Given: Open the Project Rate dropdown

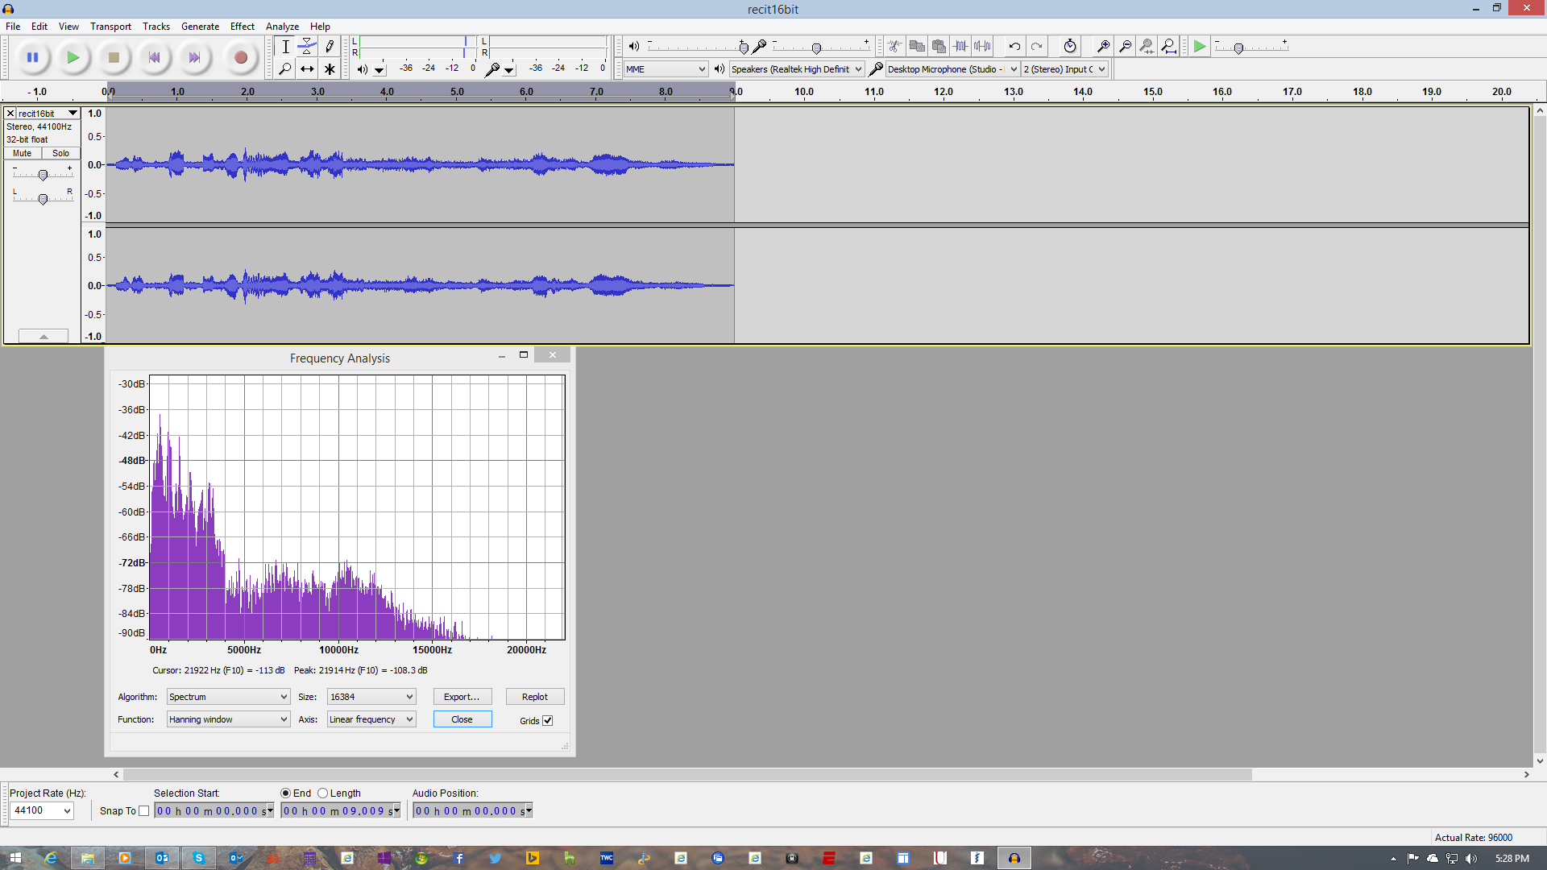Looking at the screenshot, I should click(42, 810).
